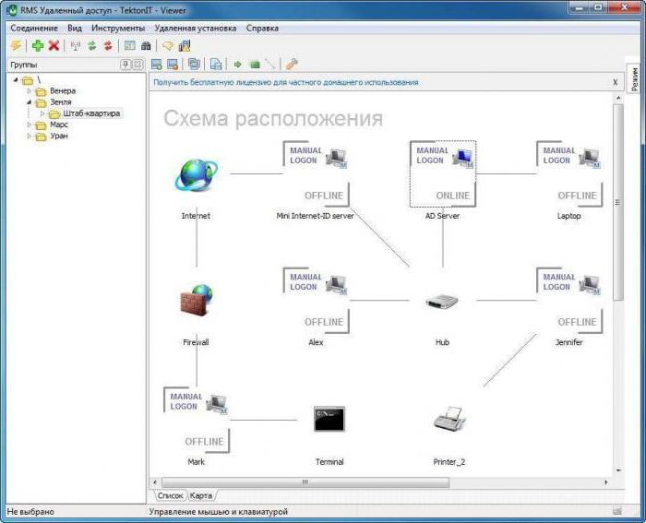The image size is (646, 523).
Task: Click the horizontal scrollbar thumb
Action: (305, 482)
